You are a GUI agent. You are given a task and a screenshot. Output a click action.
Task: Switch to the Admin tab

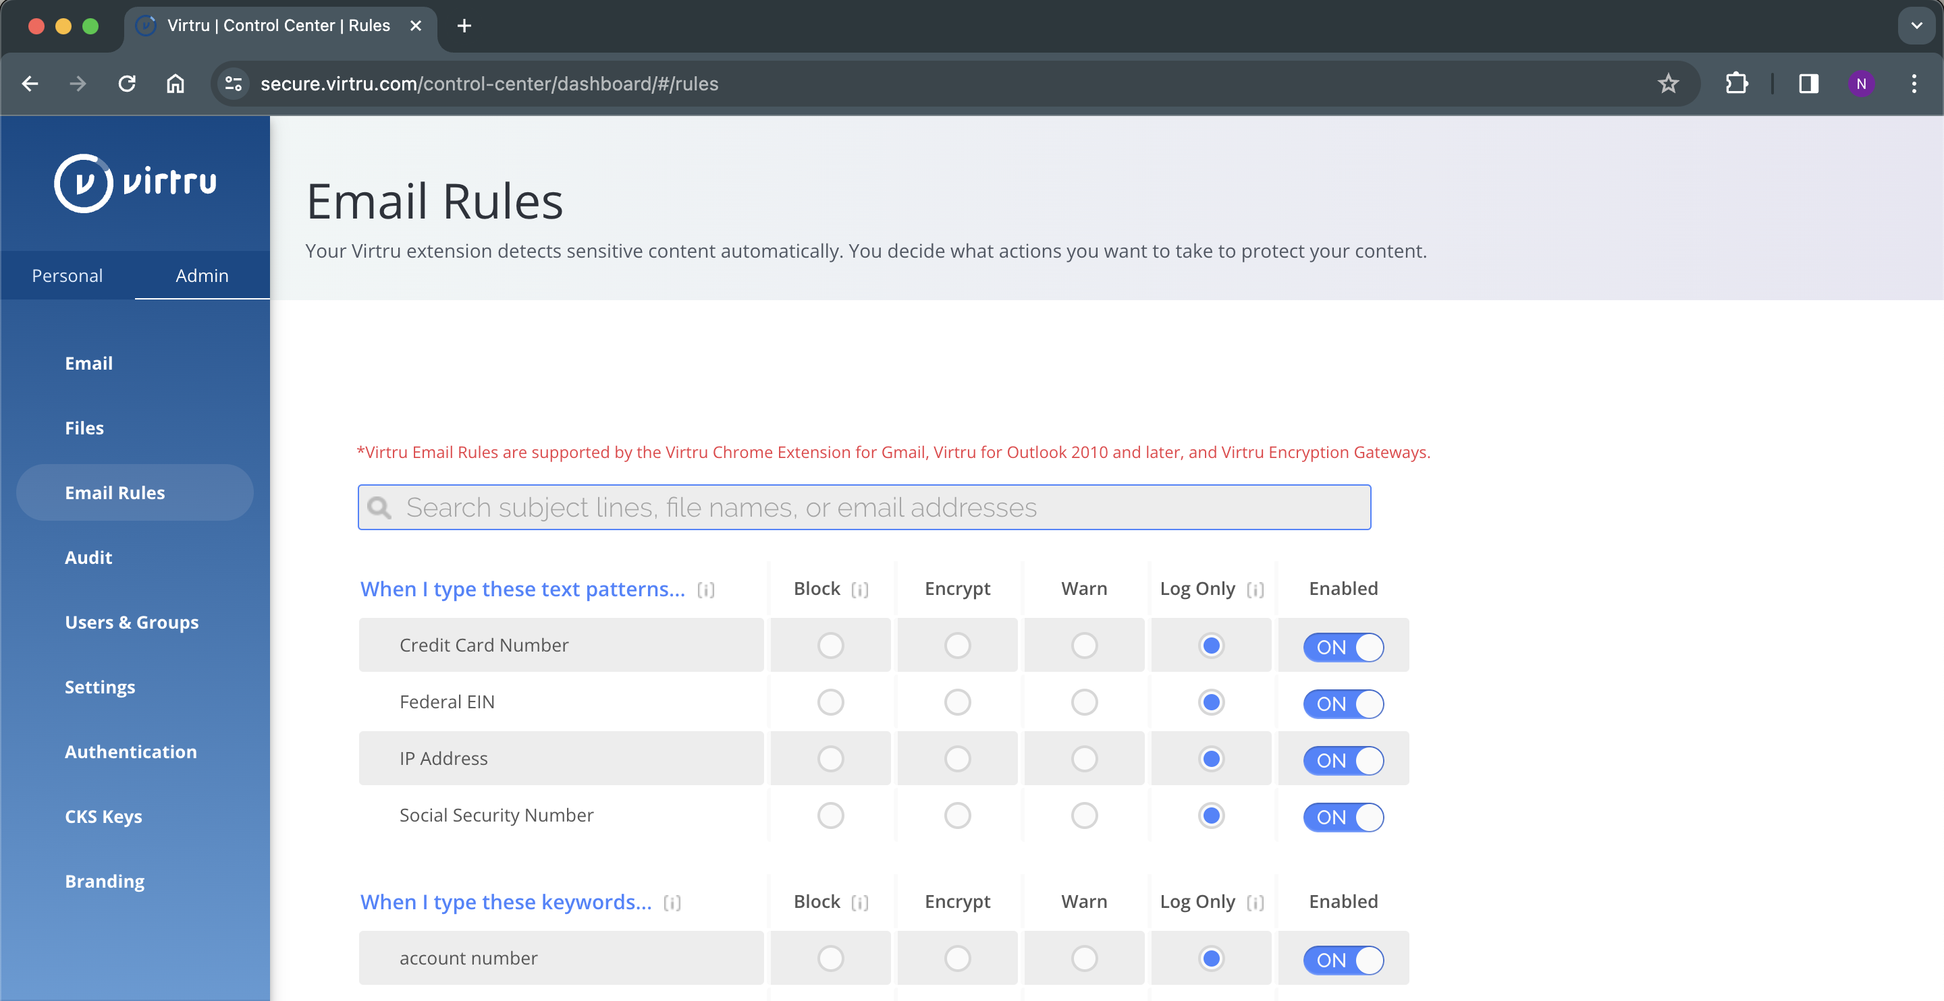202,275
